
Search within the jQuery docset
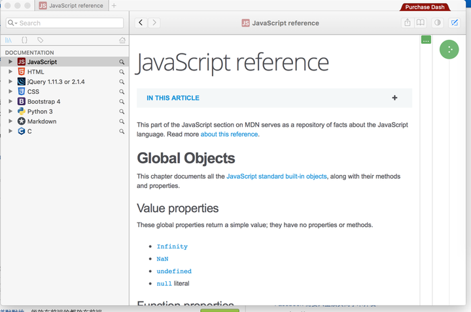point(122,82)
